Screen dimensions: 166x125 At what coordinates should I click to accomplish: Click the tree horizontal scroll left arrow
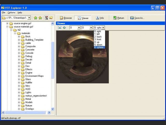(x=3, y=113)
